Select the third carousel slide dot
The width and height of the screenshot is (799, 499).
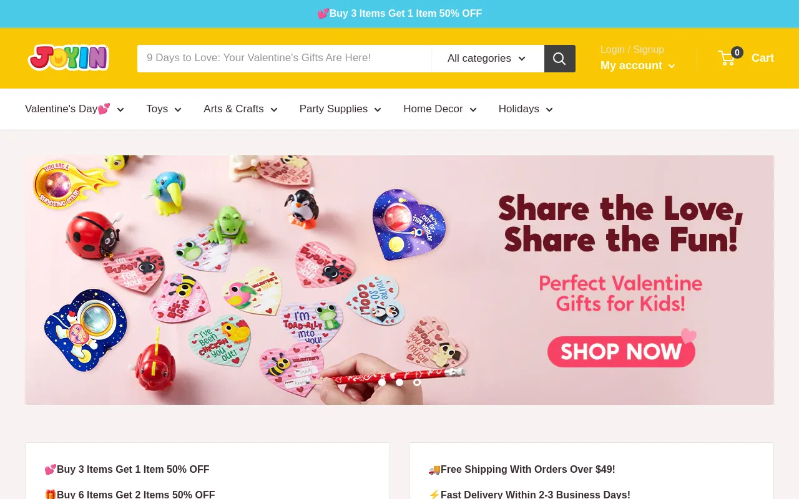(417, 382)
